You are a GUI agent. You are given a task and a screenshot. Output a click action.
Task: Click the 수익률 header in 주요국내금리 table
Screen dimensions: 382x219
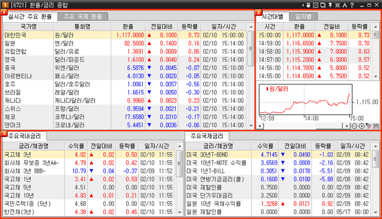pyautogui.click(x=76, y=146)
